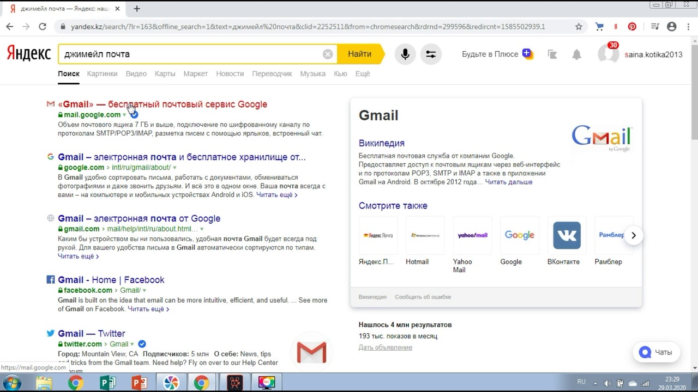Expand dropdown arrow after mail/help/intl/ru/about.html
This screenshot has height=392, width=698.
202,229
